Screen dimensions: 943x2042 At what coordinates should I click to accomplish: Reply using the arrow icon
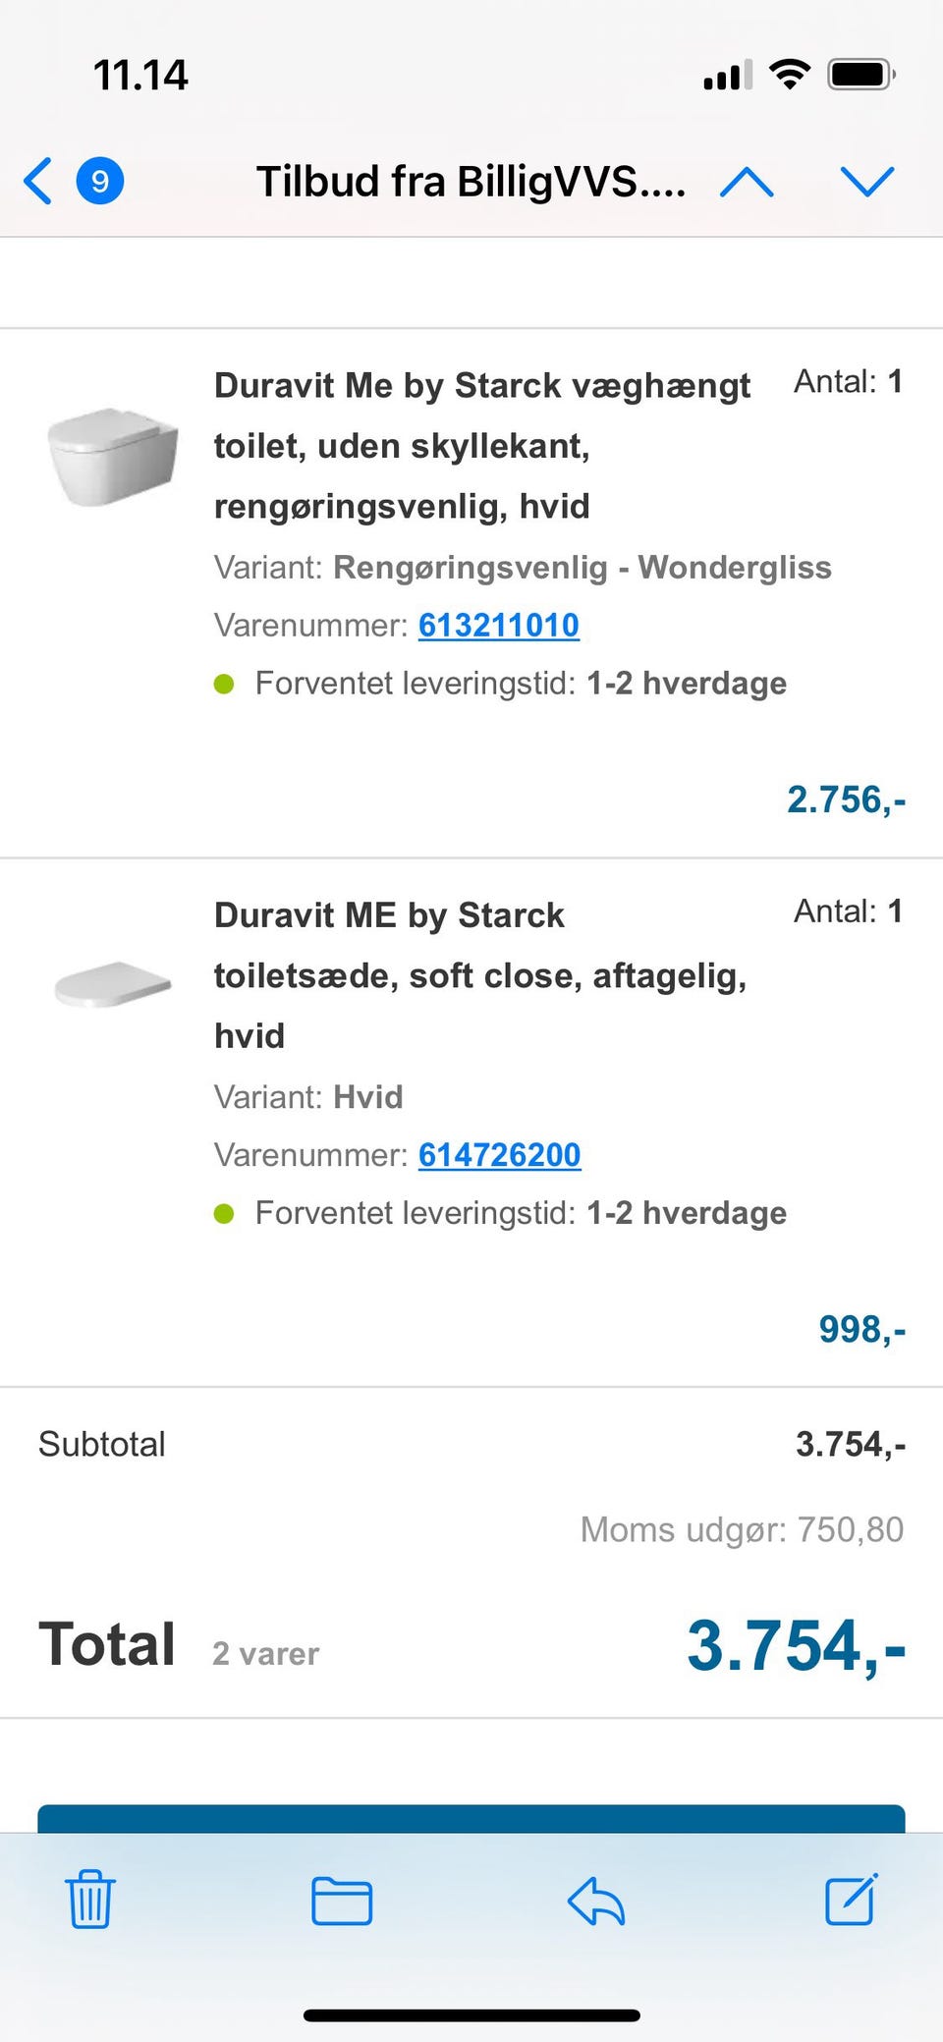596,1900
